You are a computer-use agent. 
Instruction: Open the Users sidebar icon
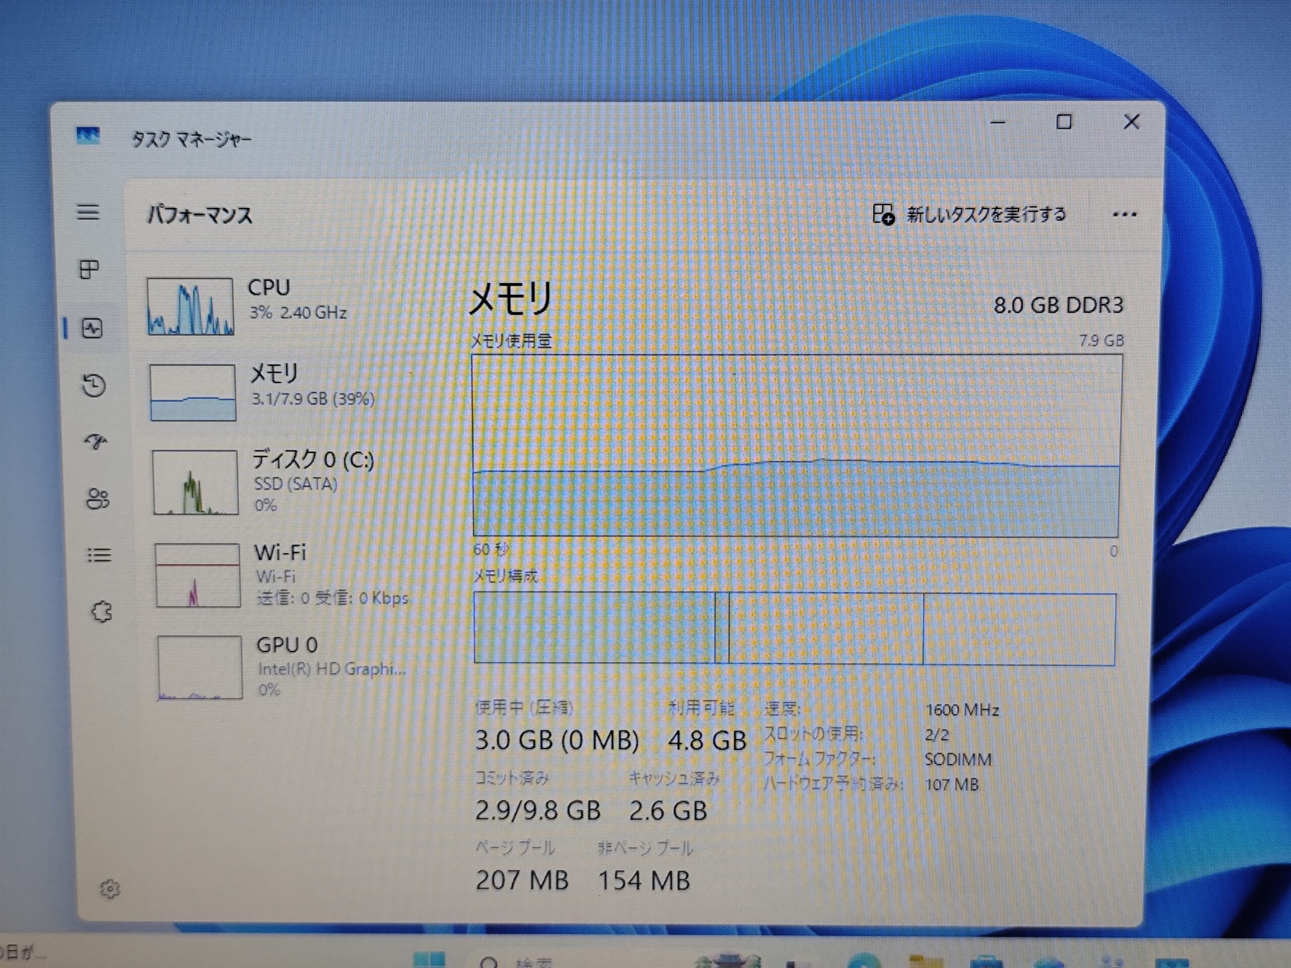point(97,499)
